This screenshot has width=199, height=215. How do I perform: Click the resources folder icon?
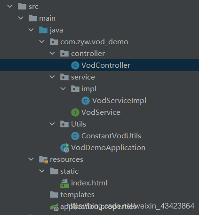(x=43, y=160)
